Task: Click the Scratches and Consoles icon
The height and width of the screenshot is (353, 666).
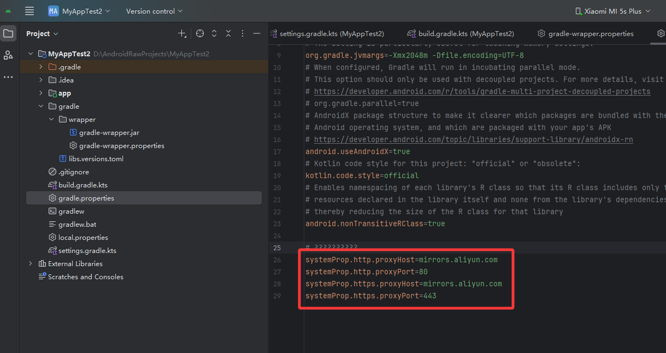Action: click(42, 277)
